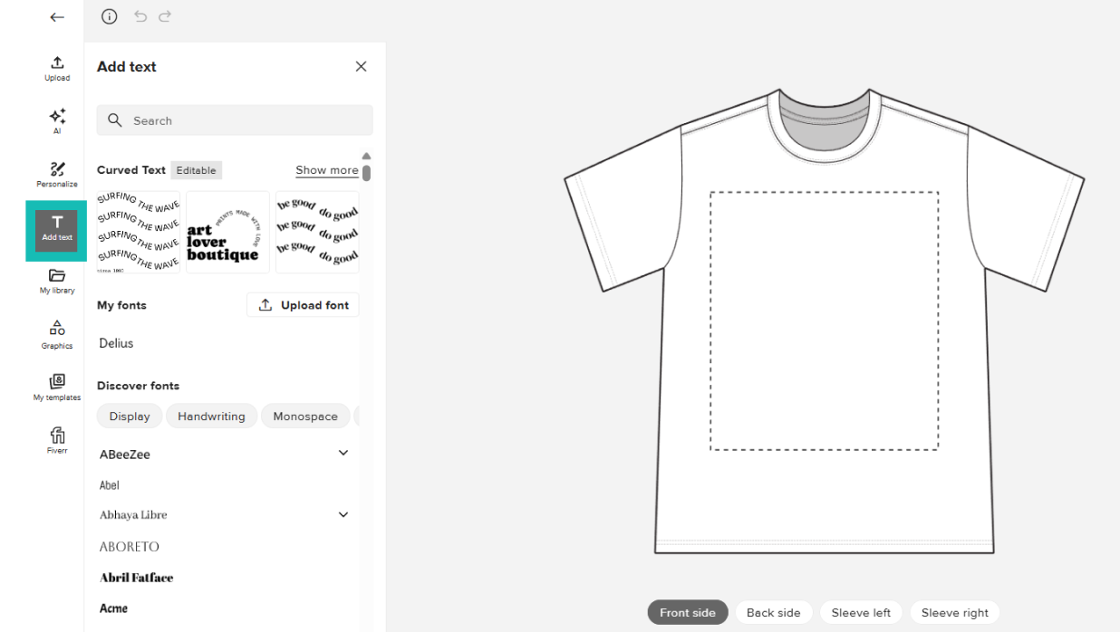Filter fonts by Monospace
The width and height of the screenshot is (1120, 632).
305,417
